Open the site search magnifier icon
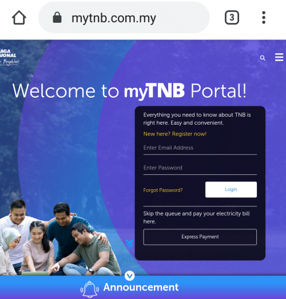The width and height of the screenshot is (286, 299). pyautogui.click(x=263, y=58)
